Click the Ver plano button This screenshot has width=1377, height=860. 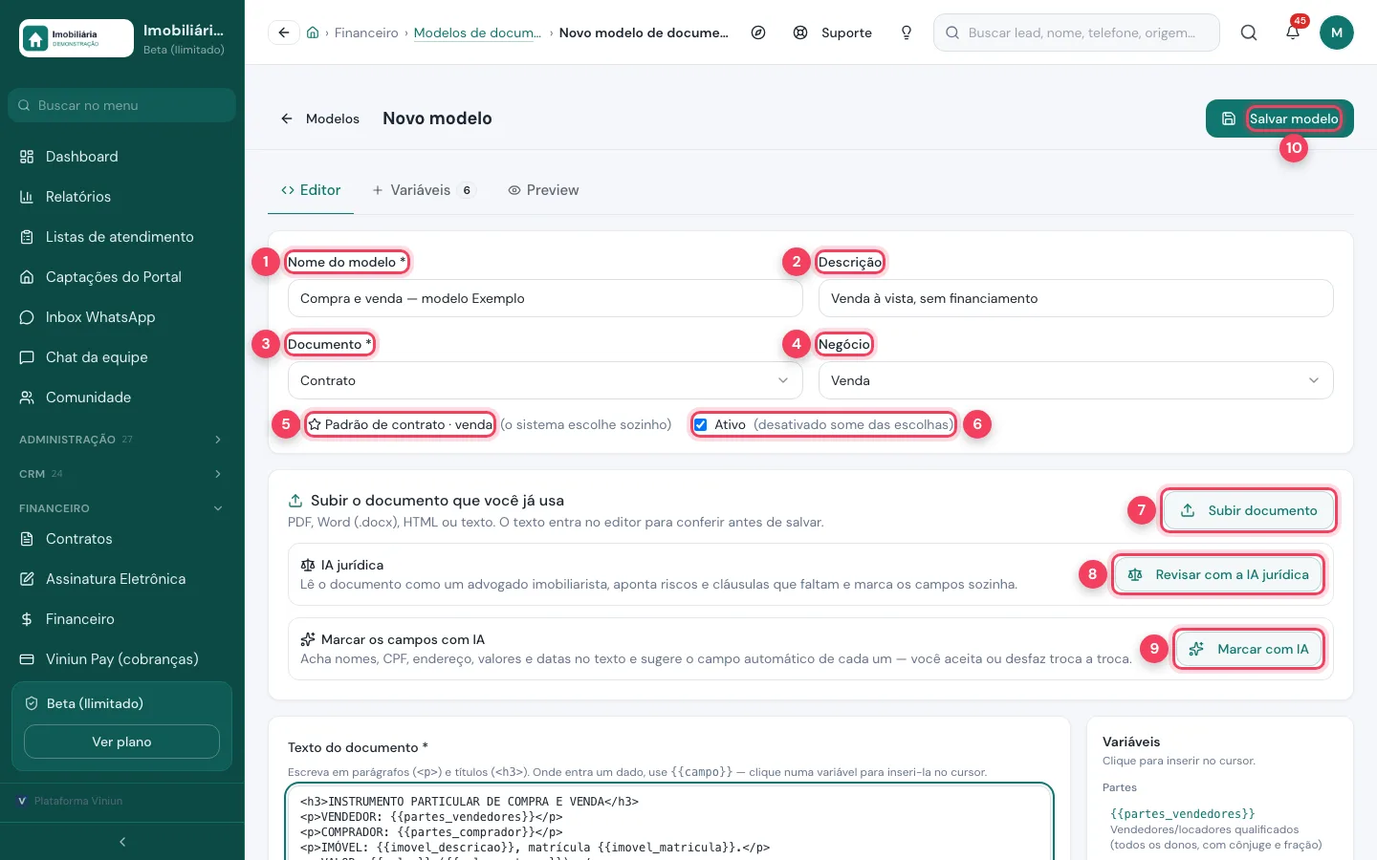[x=121, y=742]
